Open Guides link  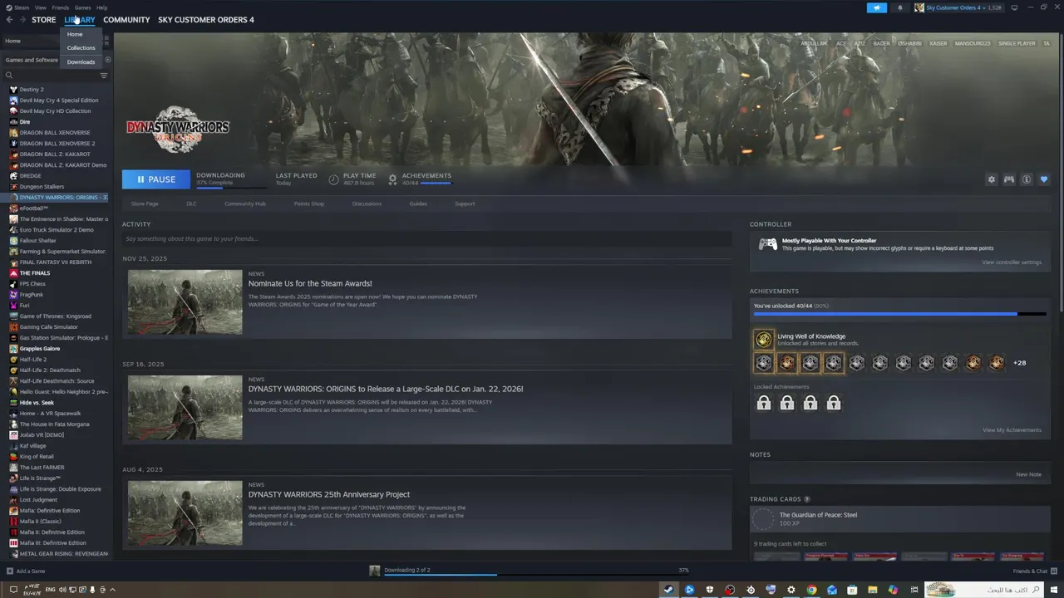click(418, 203)
